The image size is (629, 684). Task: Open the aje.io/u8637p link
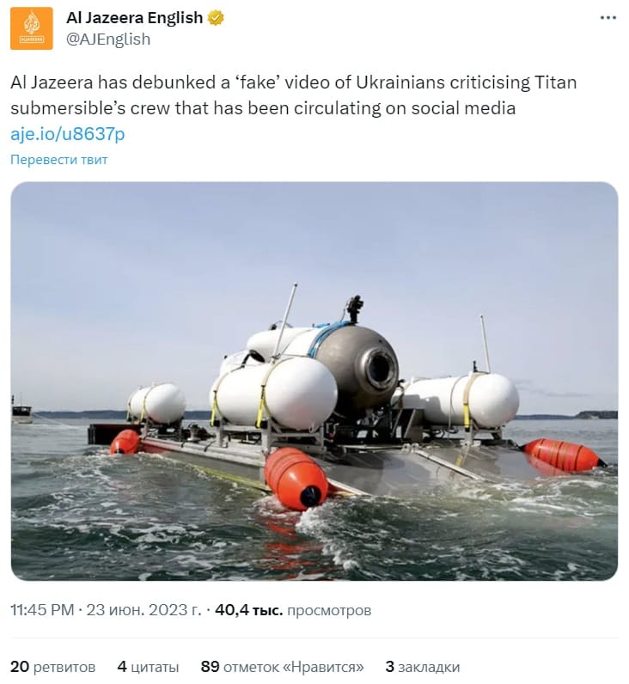68,134
